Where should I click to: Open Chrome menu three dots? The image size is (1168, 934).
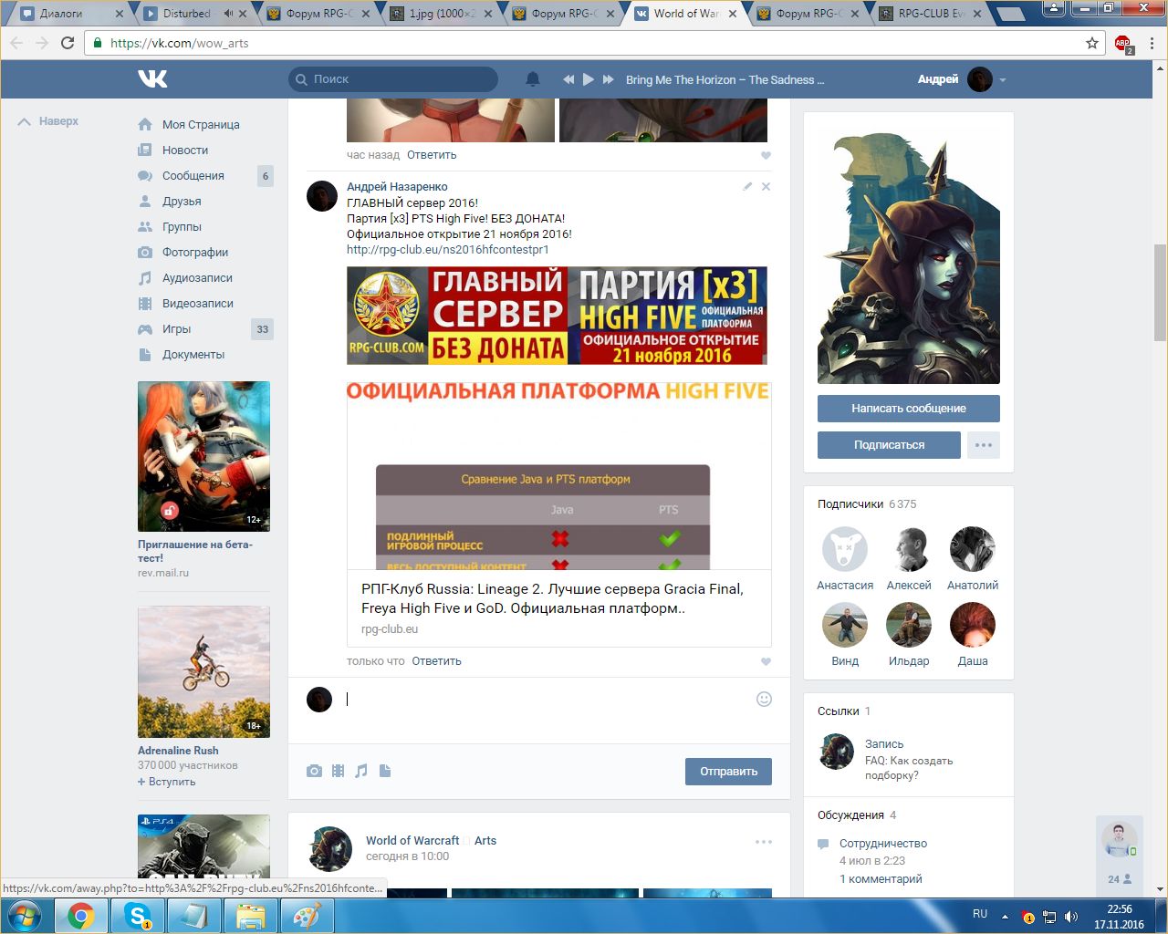(x=1152, y=43)
